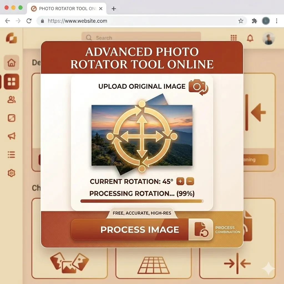
Task: Select the rotation compass icon on the preview
Action: coord(142,136)
